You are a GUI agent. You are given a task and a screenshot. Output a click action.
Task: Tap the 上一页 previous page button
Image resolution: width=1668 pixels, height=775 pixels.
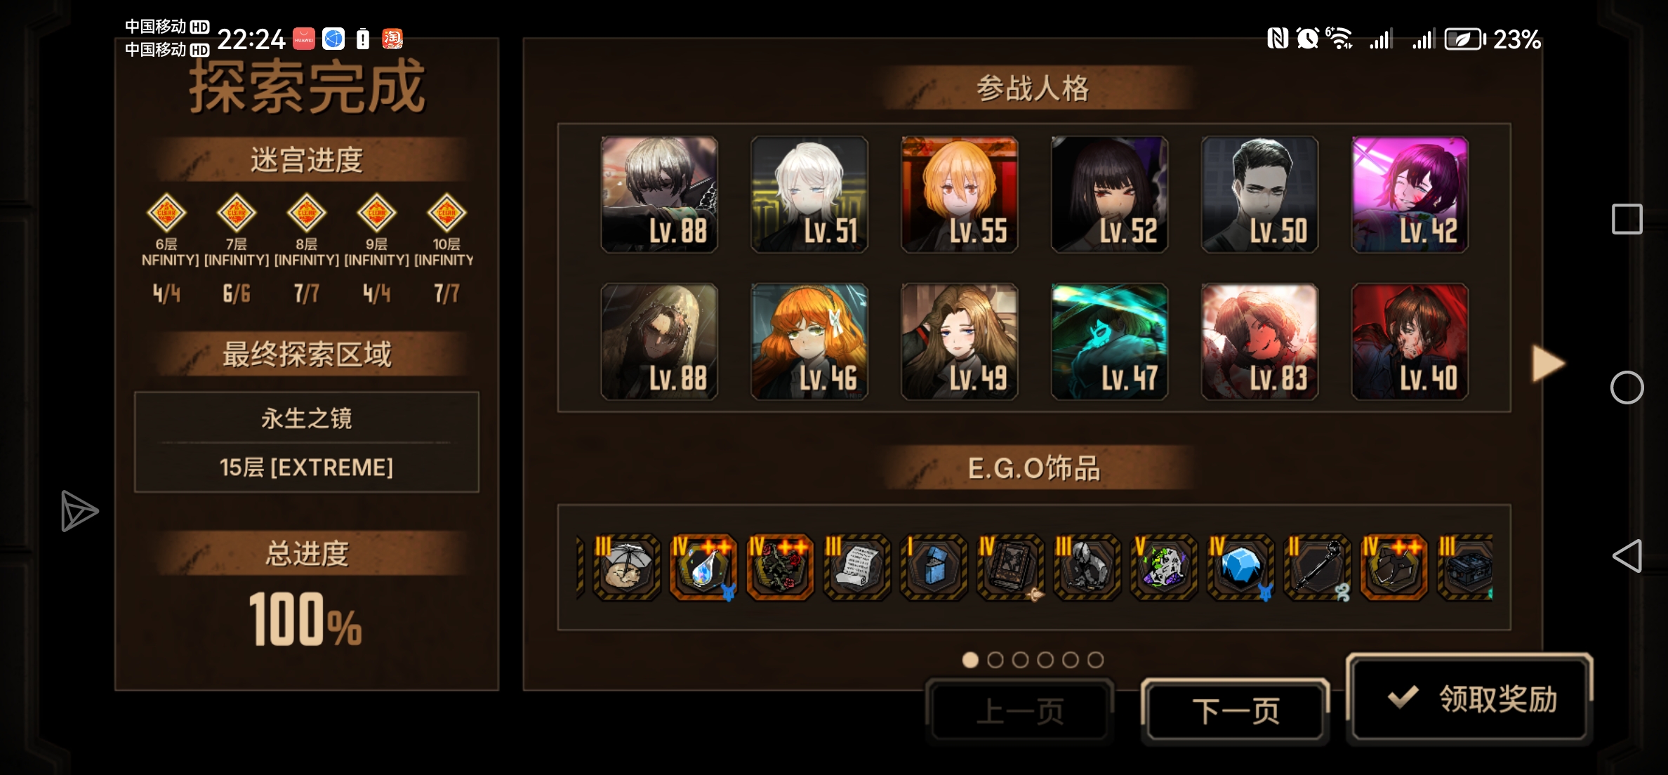tap(1019, 710)
